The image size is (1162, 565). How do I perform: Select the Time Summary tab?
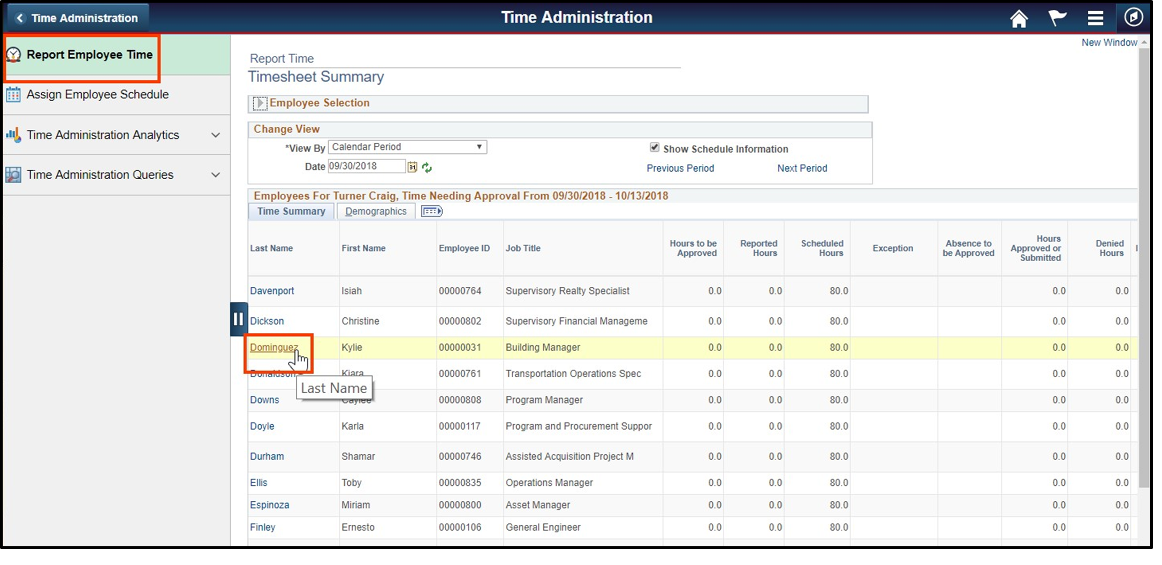click(x=291, y=211)
